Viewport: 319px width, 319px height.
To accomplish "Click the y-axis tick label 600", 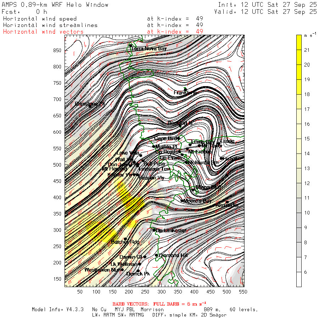I will (x=57, y=132).
